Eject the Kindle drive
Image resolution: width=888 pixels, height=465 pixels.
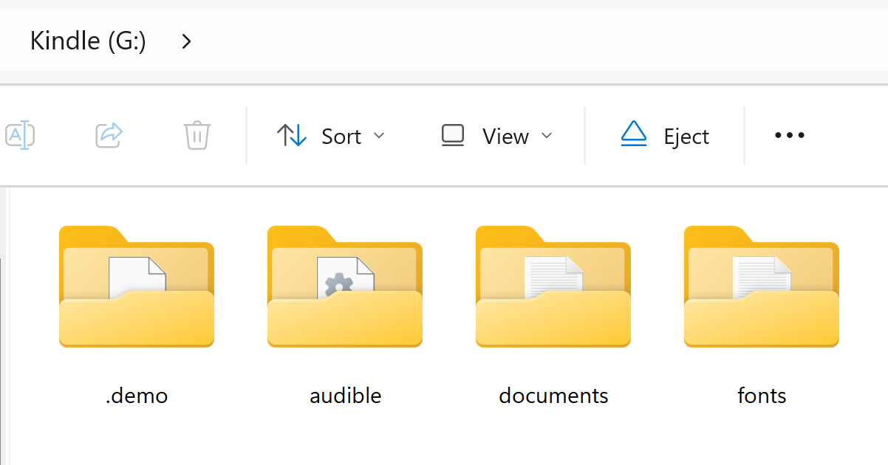click(x=665, y=136)
